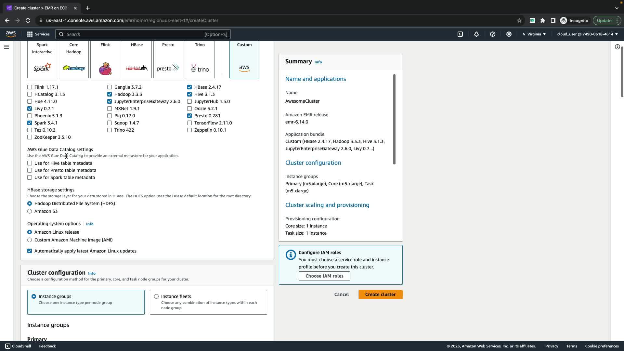The width and height of the screenshot is (624, 351).
Task: Click the Choose IAM roles button
Action: tap(324, 276)
